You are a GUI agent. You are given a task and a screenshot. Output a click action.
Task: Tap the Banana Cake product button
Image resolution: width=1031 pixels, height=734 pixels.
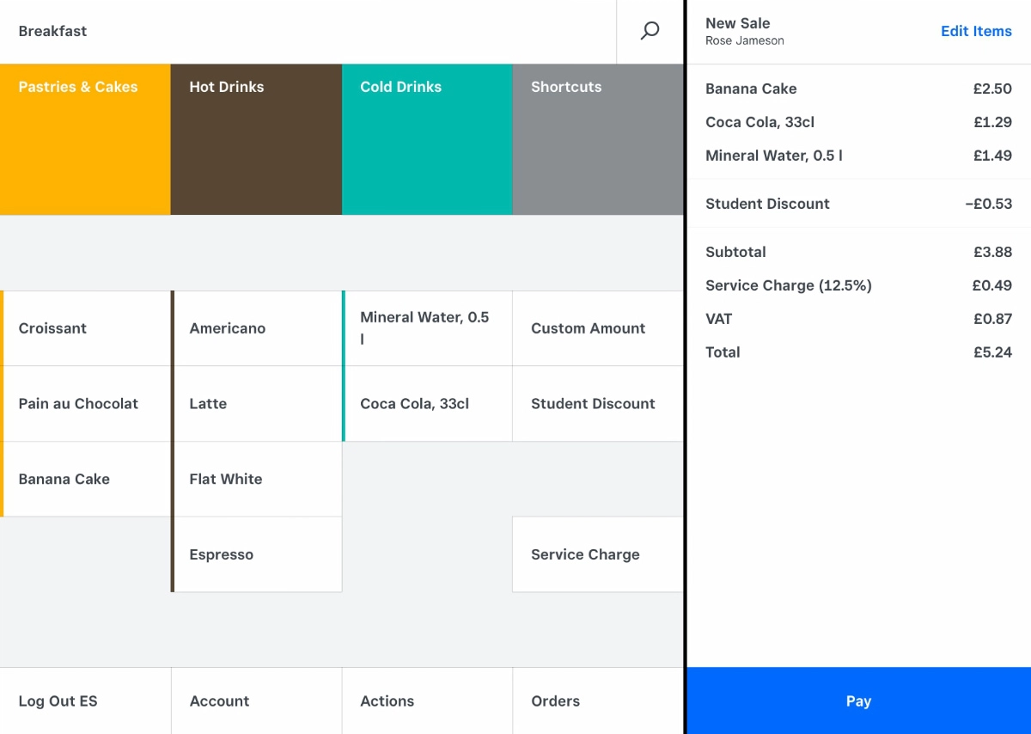[x=85, y=479]
